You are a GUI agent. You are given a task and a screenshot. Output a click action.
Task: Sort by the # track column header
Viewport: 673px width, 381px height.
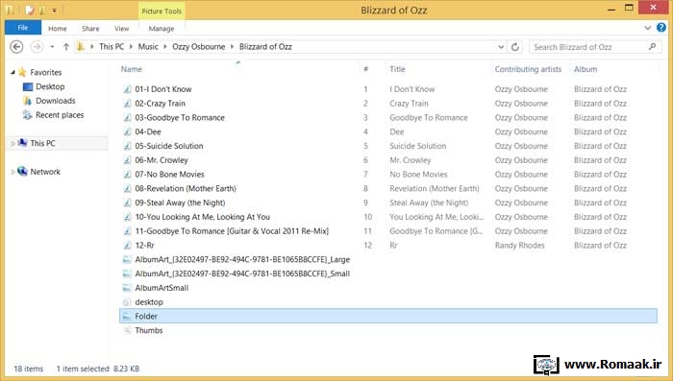click(x=365, y=69)
